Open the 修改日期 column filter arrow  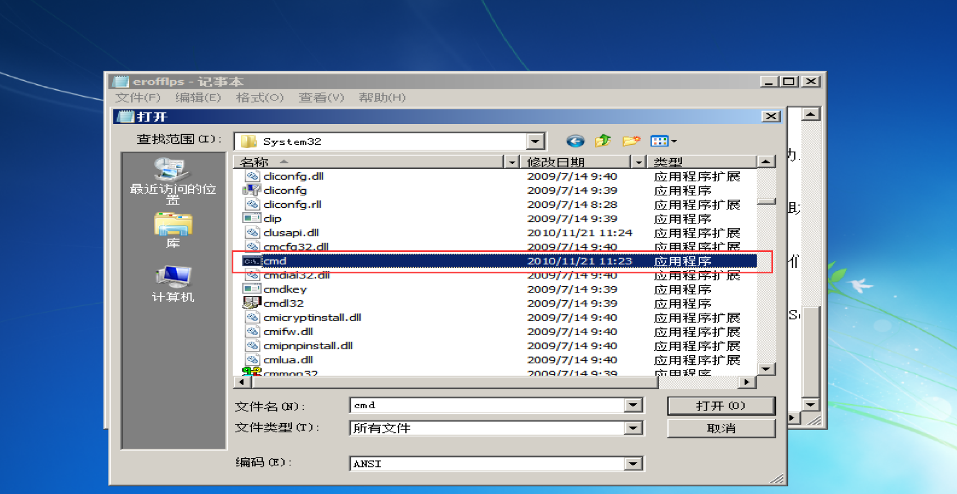click(x=639, y=162)
